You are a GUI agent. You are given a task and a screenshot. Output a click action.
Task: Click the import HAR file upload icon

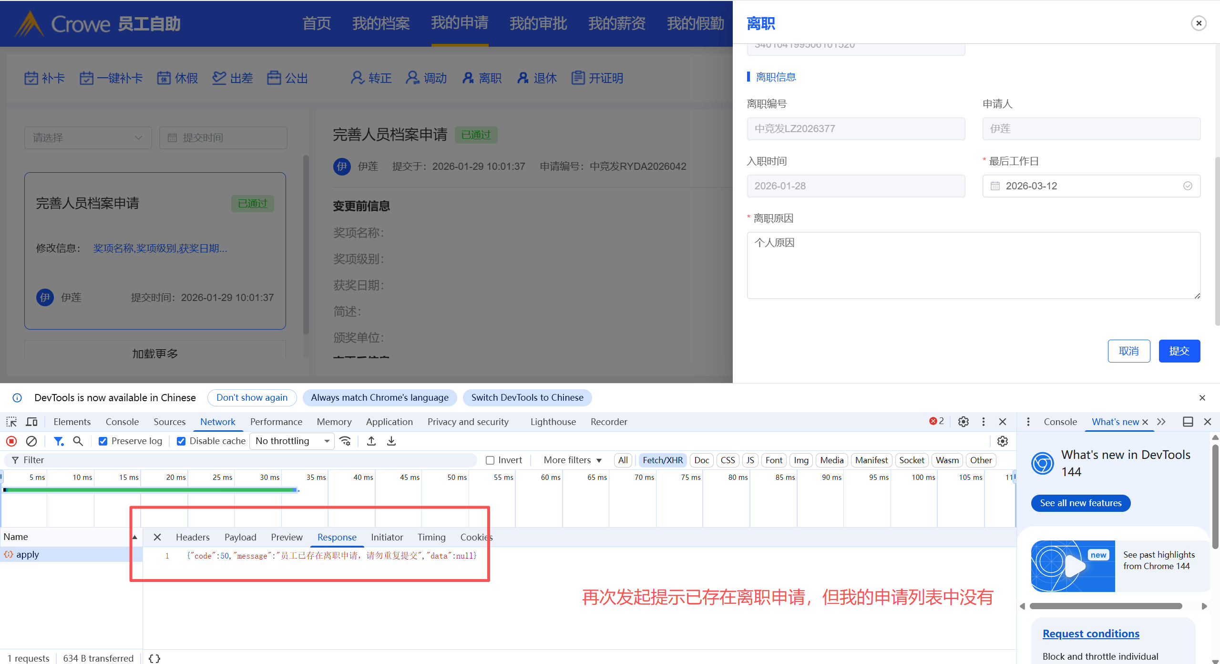click(x=371, y=441)
